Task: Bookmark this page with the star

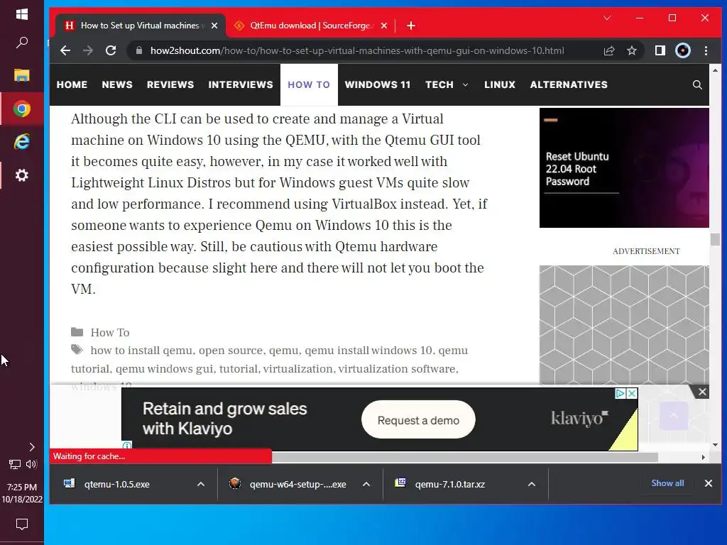Action: click(x=631, y=50)
